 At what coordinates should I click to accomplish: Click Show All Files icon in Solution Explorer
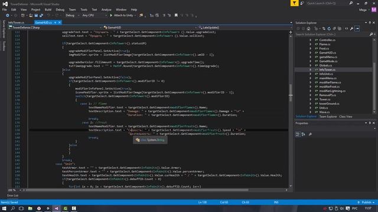click(x=340, y=29)
